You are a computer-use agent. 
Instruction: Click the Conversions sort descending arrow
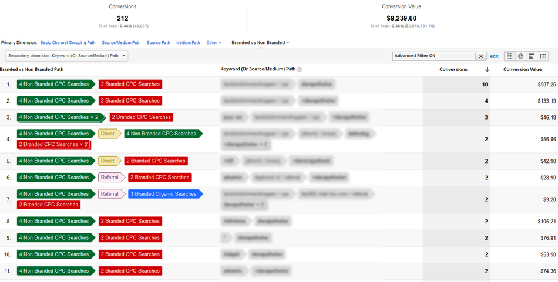[x=487, y=70]
